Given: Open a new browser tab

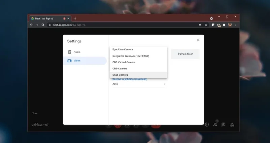Looking at the screenshot, I should coord(75,19).
